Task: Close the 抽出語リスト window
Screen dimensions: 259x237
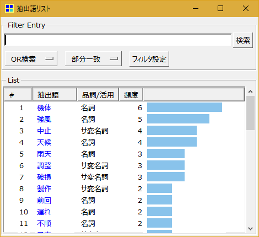Action: click(246, 8)
